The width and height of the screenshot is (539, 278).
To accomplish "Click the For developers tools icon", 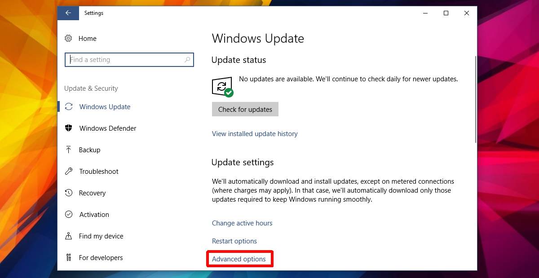I will [69, 258].
